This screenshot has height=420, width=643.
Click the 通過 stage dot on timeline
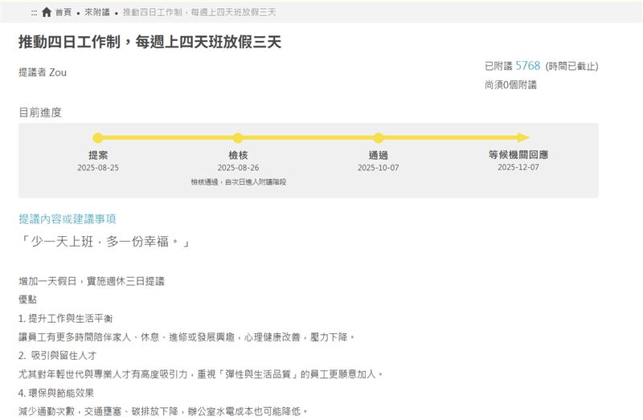pyautogui.click(x=378, y=137)
